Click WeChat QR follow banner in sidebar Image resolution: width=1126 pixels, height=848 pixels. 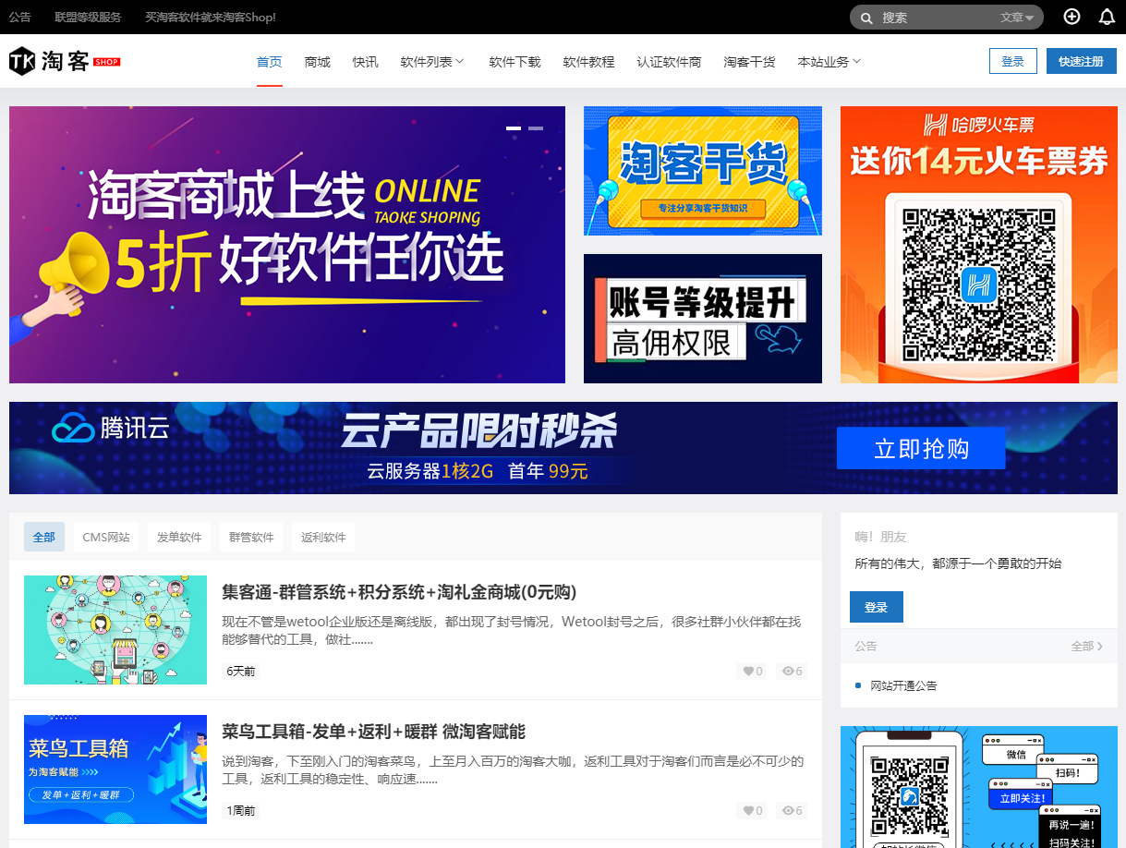(978, 787)
